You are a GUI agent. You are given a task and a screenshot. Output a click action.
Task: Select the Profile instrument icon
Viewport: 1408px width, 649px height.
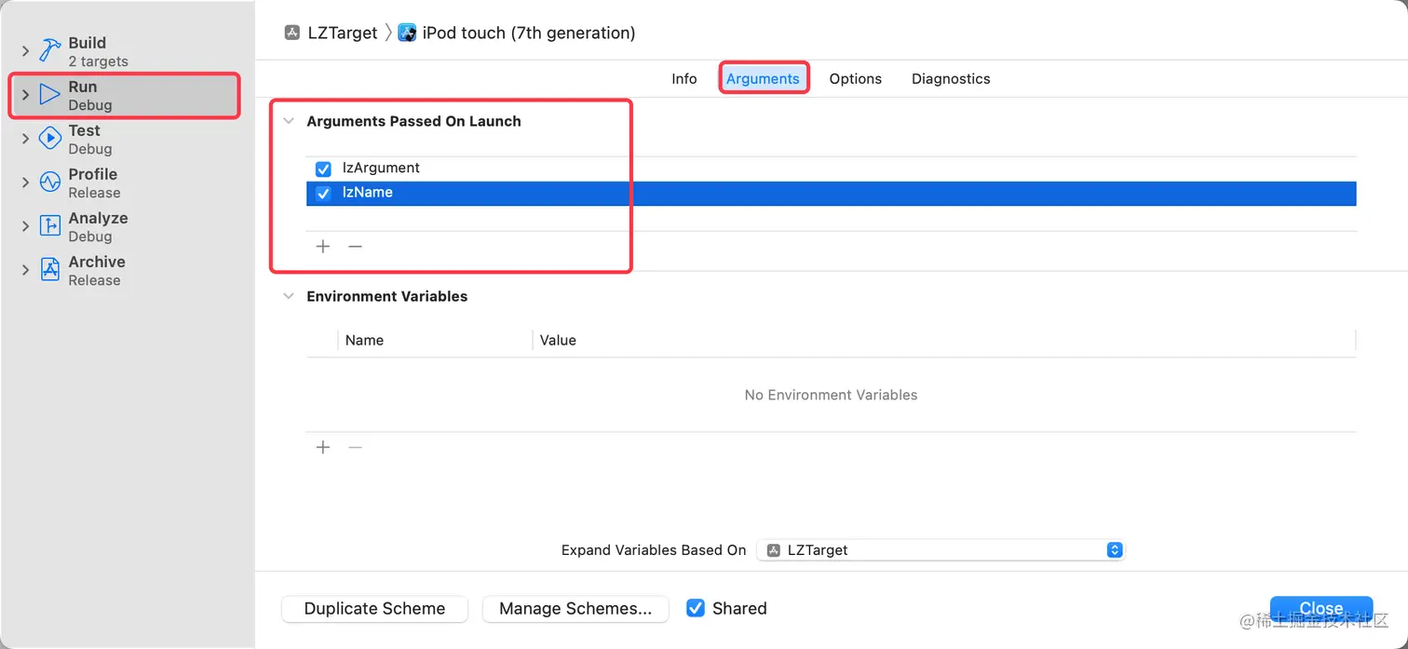pyautogui.click(x=50, y=183)
